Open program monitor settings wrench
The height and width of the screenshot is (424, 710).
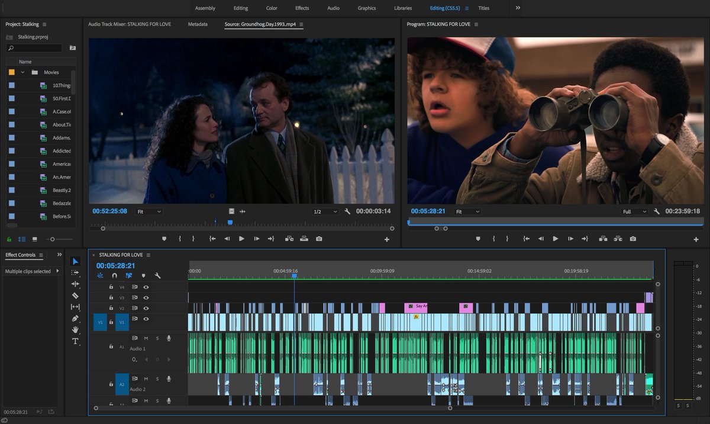coord(657,211)
